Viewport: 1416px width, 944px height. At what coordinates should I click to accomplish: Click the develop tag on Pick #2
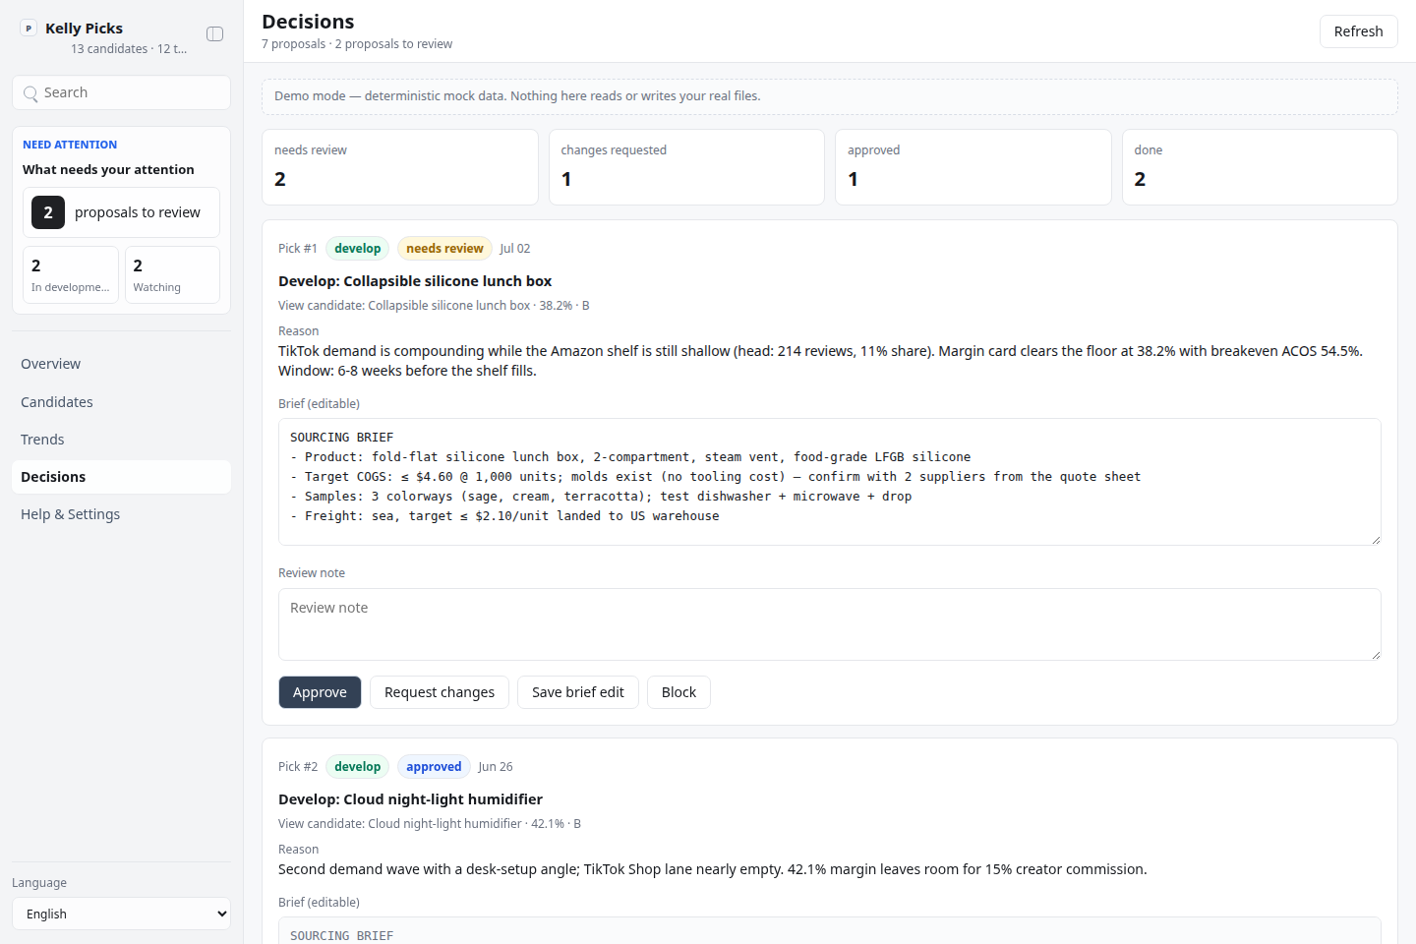click(357, 767)
